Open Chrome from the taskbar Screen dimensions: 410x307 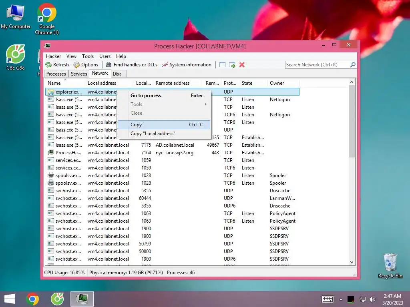coord(32,299)
